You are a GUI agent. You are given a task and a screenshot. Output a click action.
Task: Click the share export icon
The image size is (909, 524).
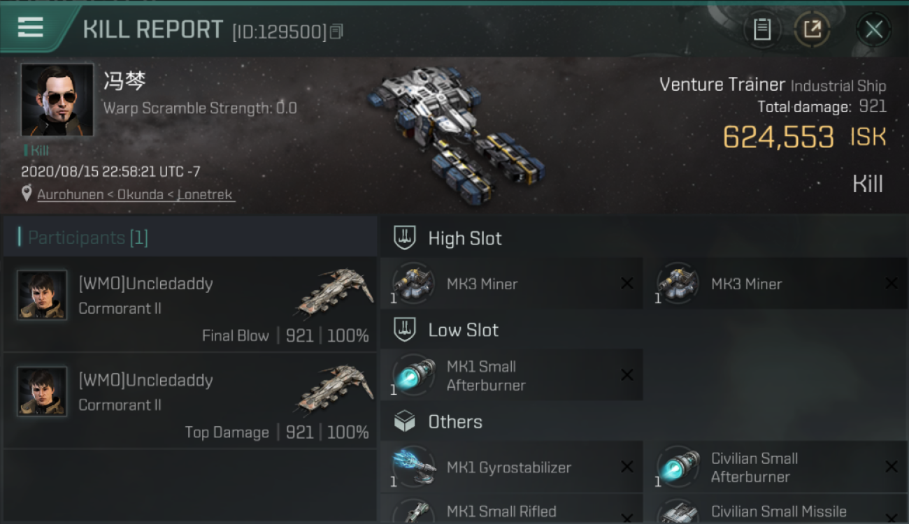tap(812, 29)
